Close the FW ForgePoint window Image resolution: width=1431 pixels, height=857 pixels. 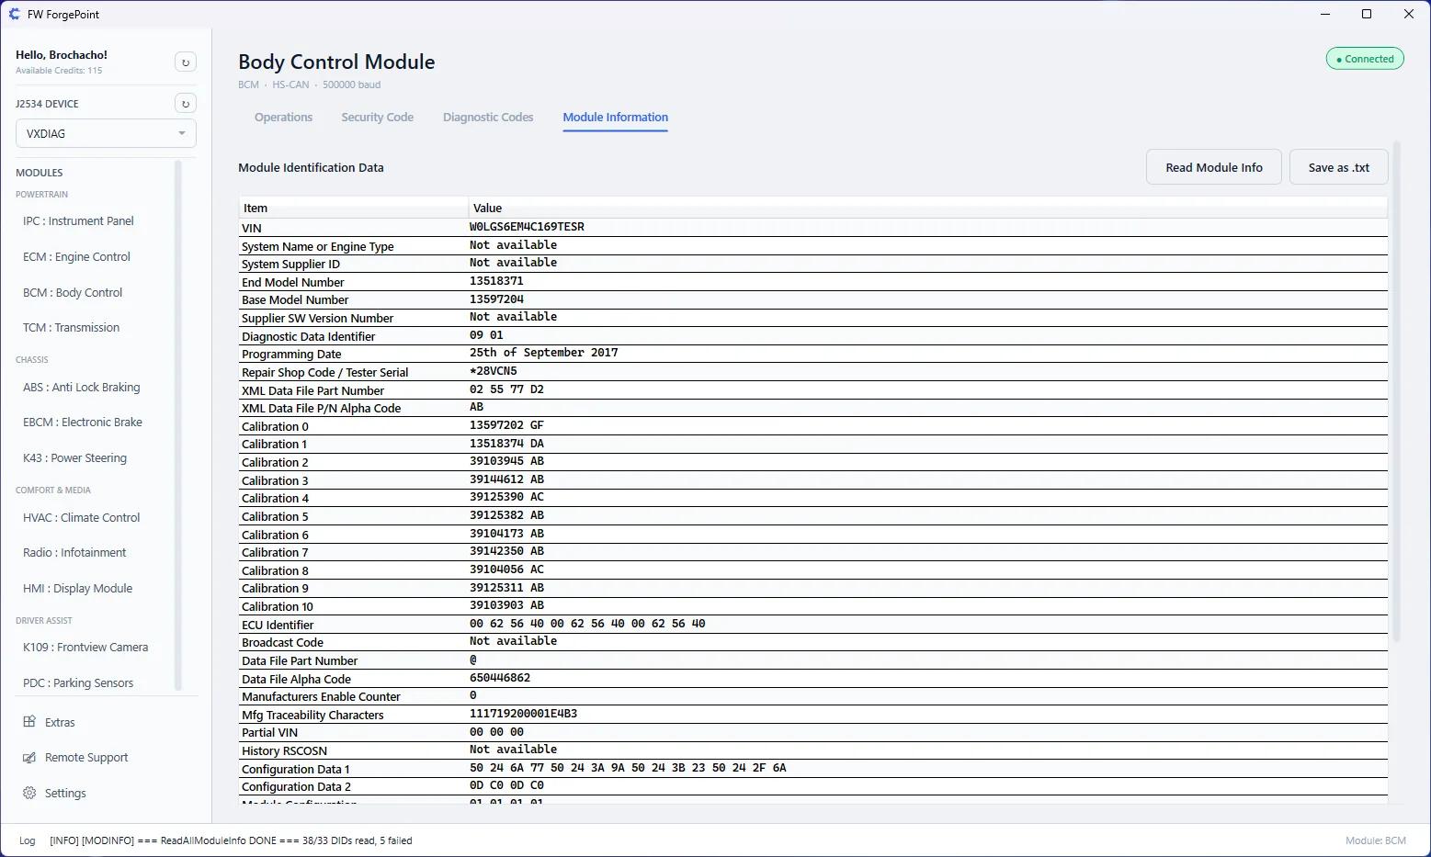pos(1409,14)
